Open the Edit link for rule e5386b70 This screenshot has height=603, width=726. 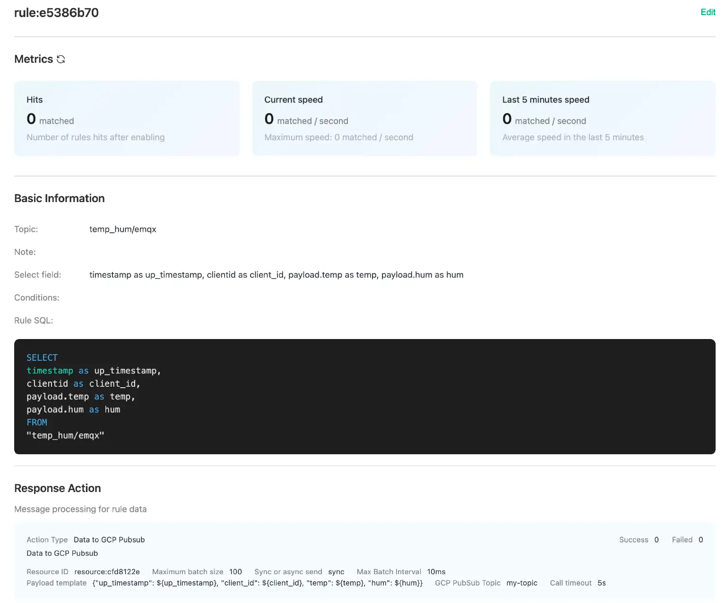point(708,12)
